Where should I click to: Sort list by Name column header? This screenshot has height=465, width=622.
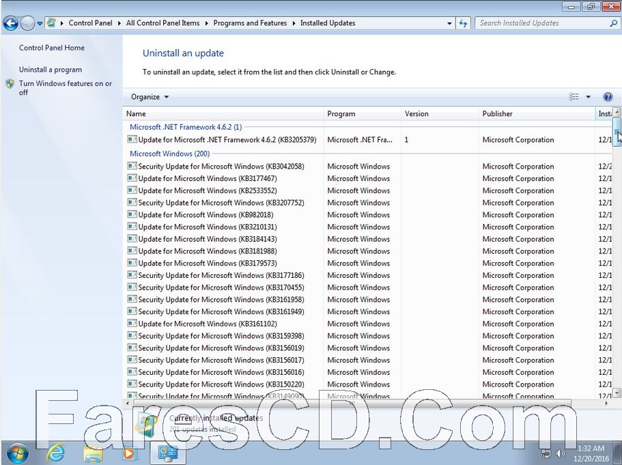coord(223,113)
